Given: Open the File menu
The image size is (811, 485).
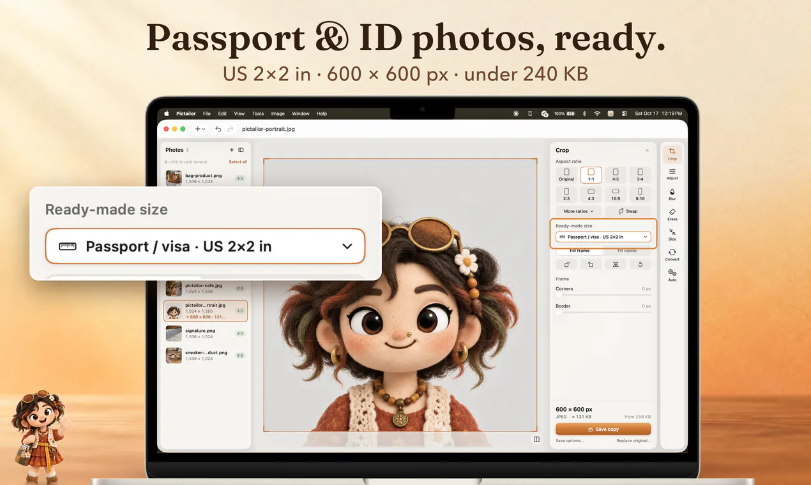Looking at the screenshot, I should 207,114.
